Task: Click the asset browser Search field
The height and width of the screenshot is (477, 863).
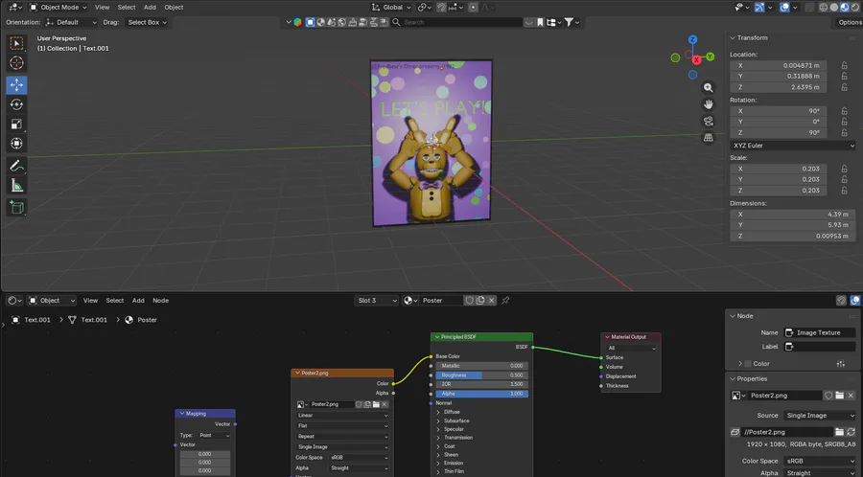Action: pos(456,23)
